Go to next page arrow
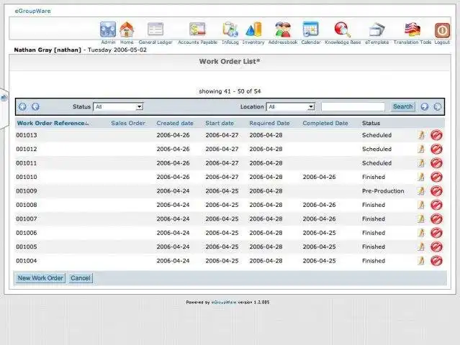This screenshot has width=460, height=345. tap(425, 106)
